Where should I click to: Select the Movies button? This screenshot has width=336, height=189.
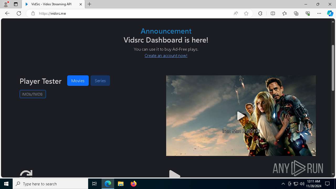tap(78, 81)
